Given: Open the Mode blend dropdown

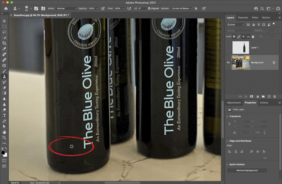Looking at the screenshot, I should pyautogui.click(x=66, y=9).
